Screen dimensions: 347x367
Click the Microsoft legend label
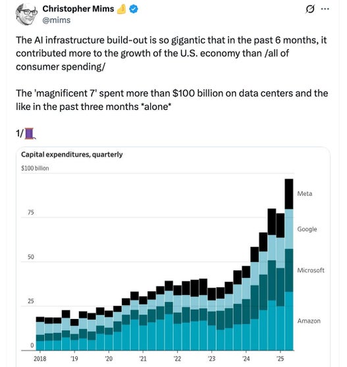pos(311,270)
